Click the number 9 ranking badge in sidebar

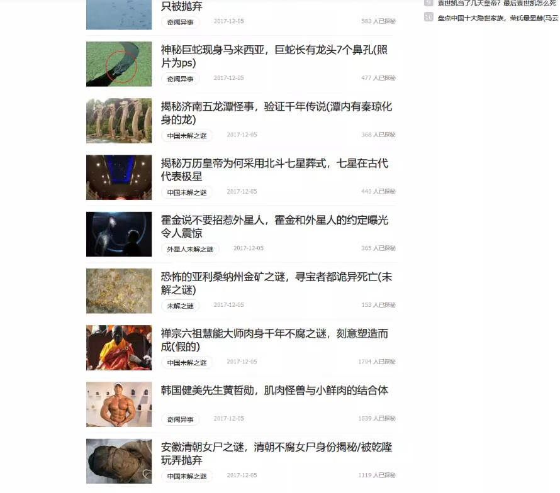click(x=428, y=3)
